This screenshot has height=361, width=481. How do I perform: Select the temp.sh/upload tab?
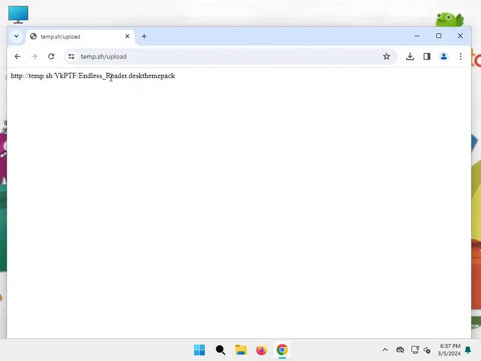80,37
